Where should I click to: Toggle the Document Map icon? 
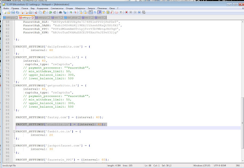108,12
